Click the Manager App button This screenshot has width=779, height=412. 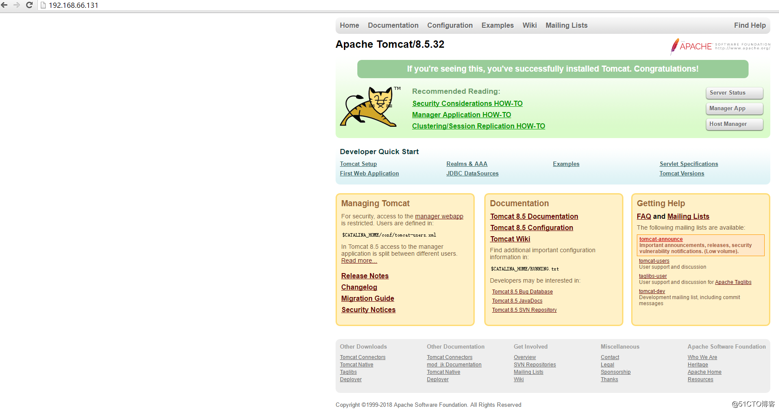coord(734,109)
